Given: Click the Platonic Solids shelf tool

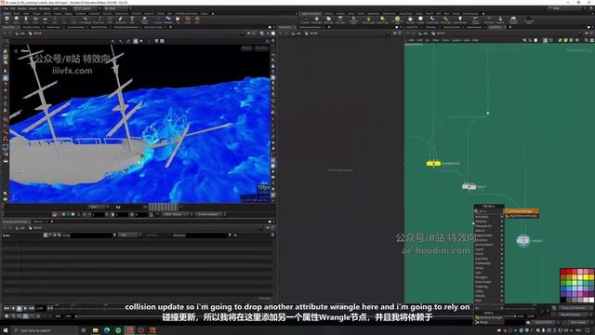Looking at the screenshot, I should pos(145,20).
